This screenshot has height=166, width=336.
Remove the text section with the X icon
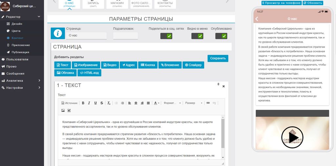pos(223,86)
